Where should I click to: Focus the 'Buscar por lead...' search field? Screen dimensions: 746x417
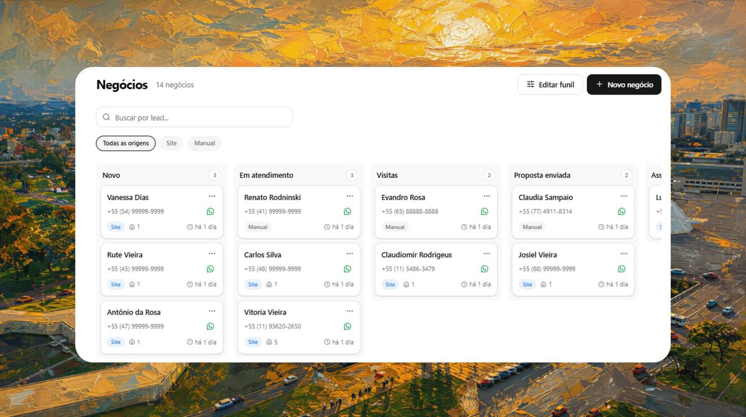tap(194, 117)
